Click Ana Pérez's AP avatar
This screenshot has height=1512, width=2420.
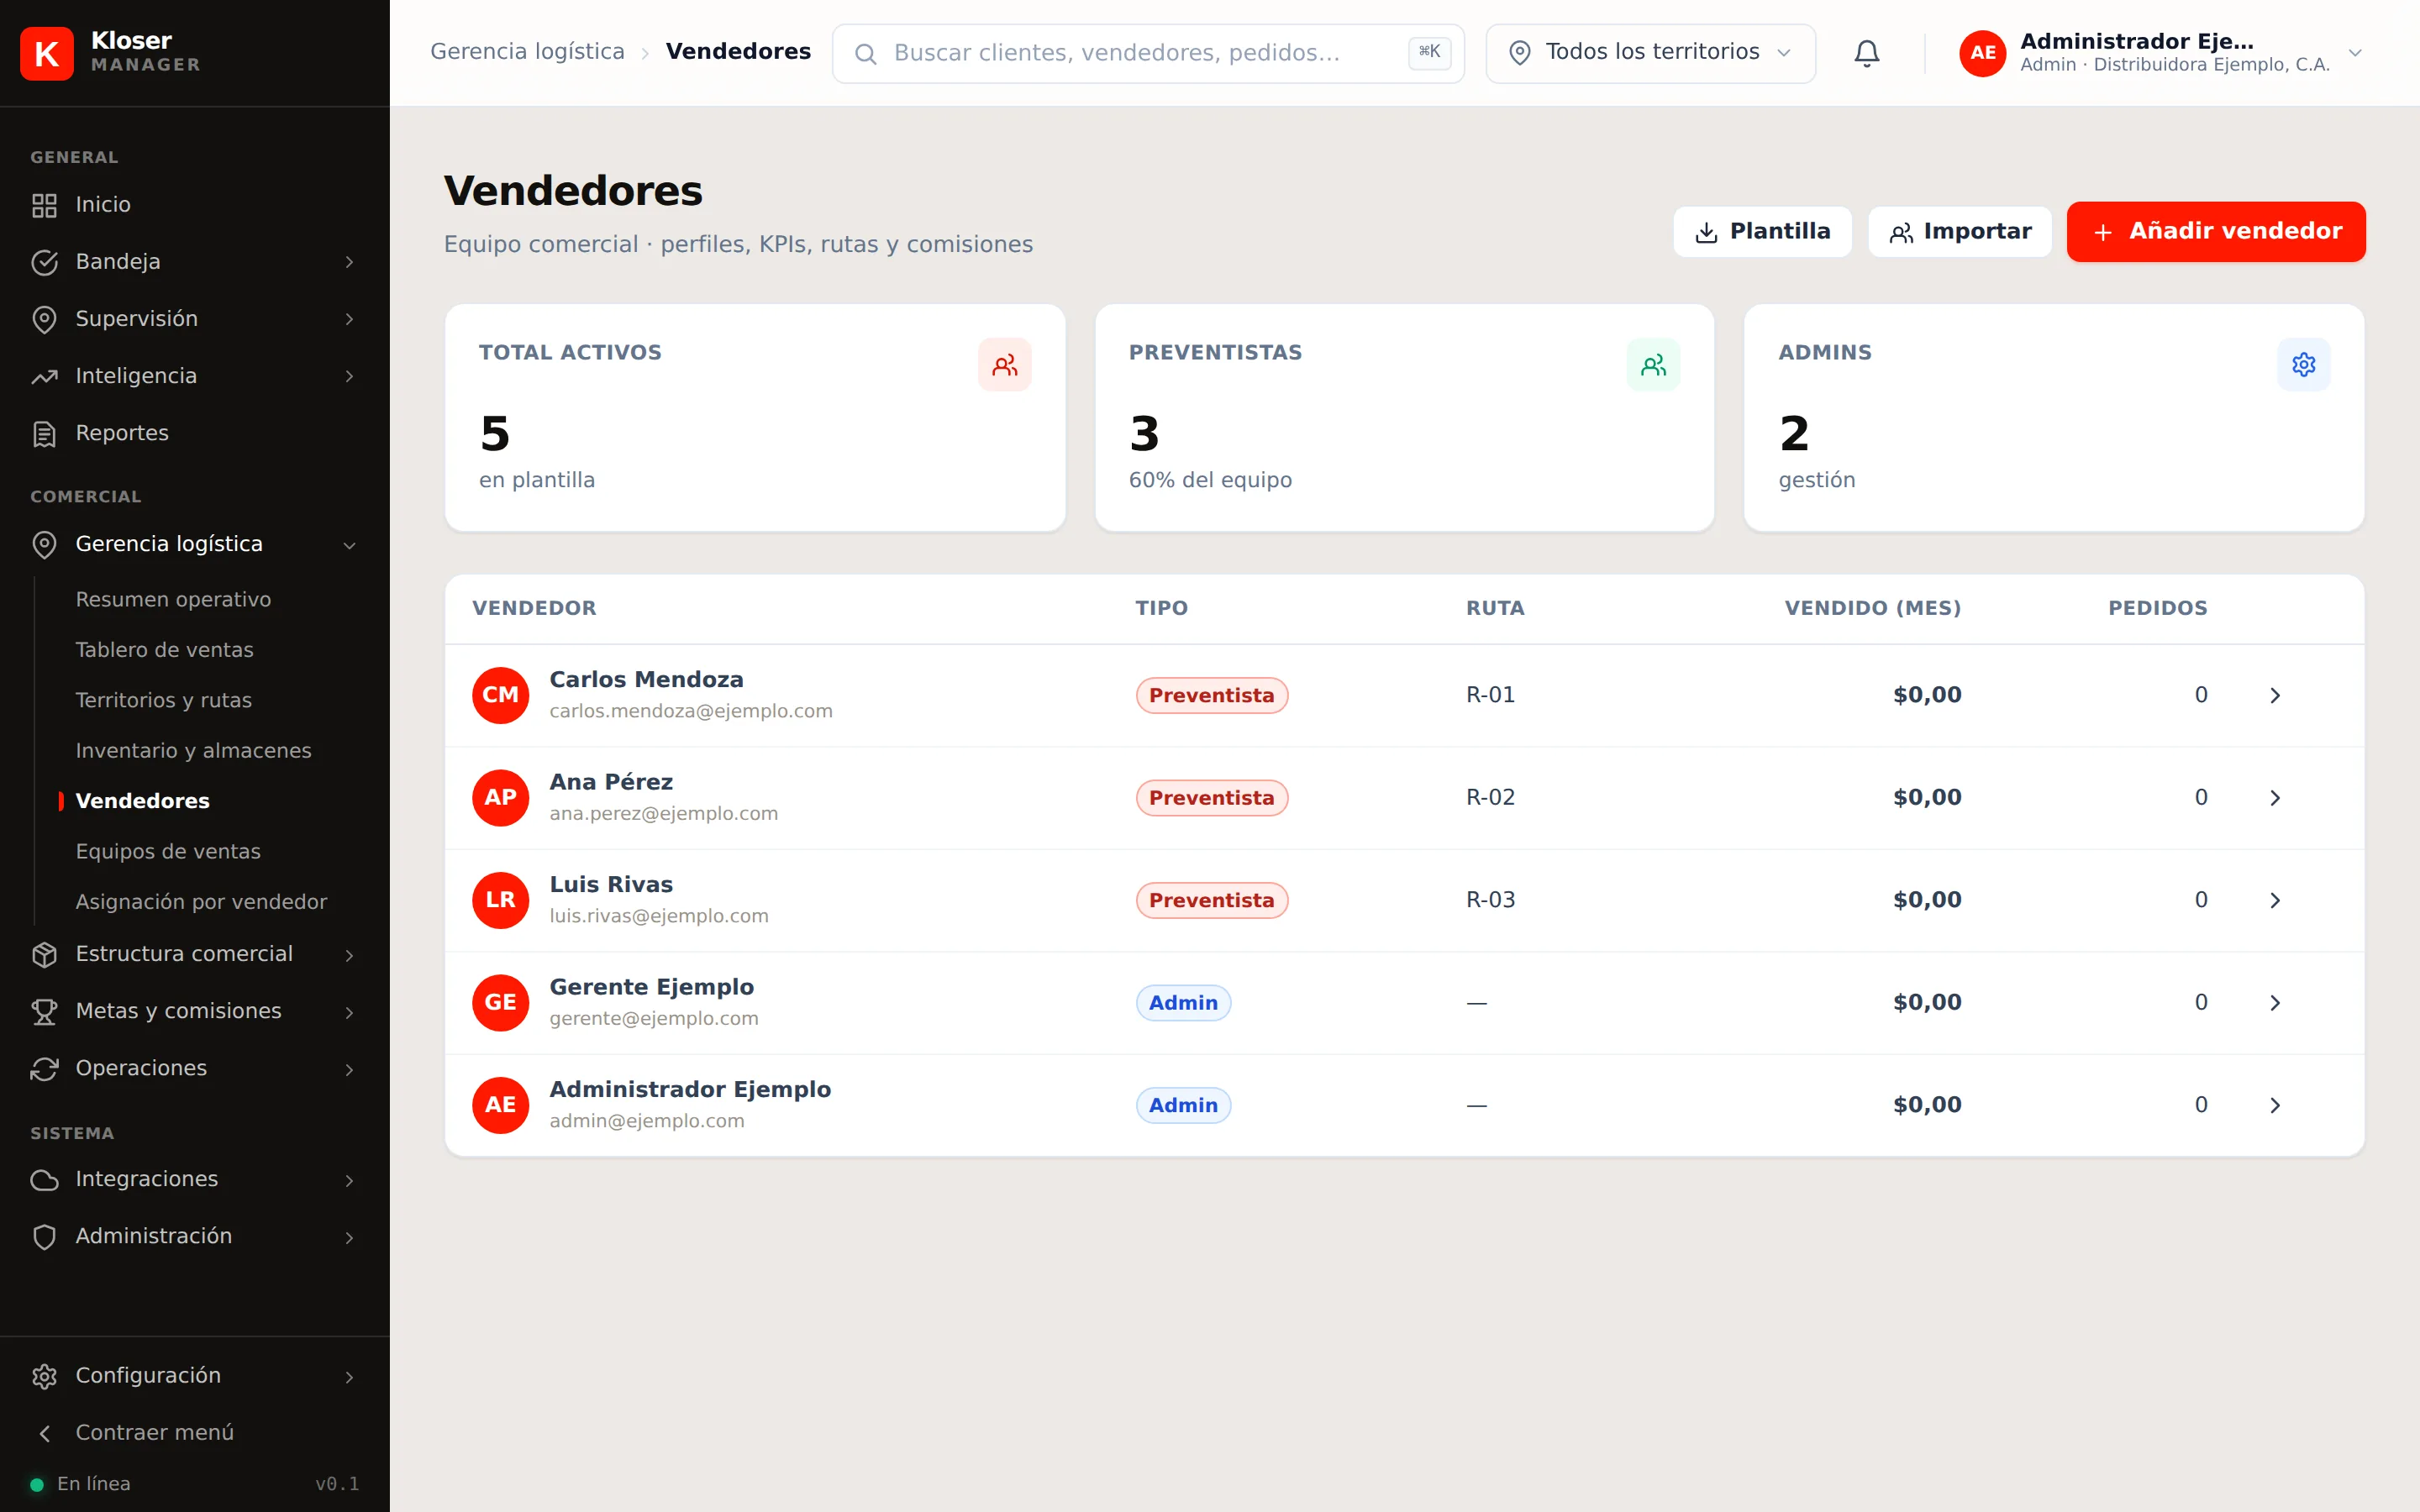[500, 798]
